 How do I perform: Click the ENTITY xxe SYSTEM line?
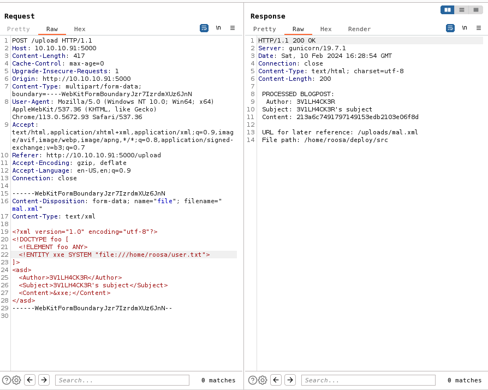pyautogui.click(x=114, y=255)
